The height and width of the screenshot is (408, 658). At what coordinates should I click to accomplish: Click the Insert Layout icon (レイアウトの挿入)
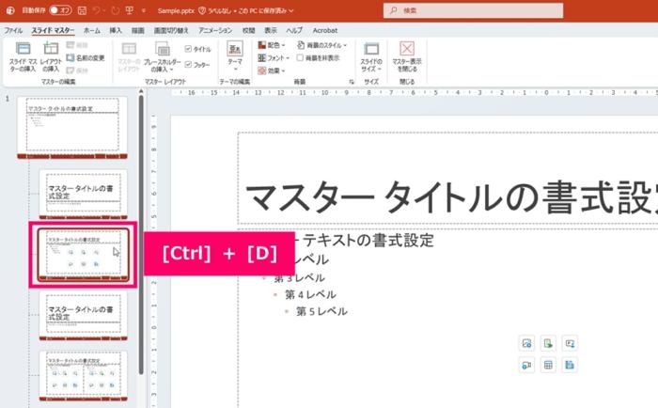(x=50, y=55)
